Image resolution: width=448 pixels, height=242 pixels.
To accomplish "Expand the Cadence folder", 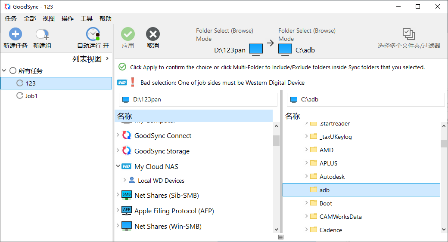I will [306, 230].
